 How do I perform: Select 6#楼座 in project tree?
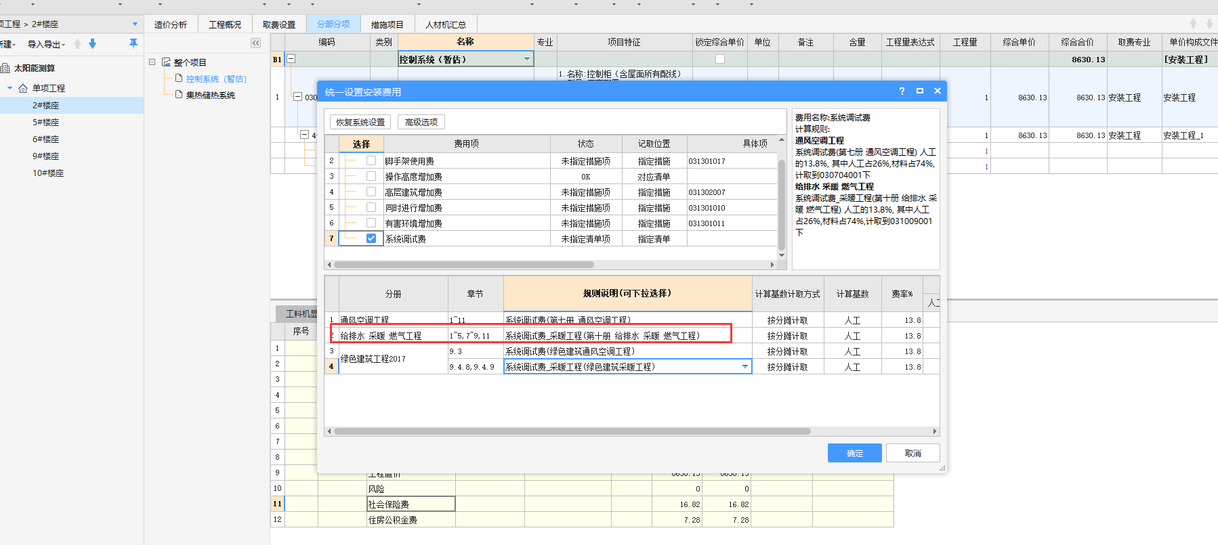(46, 139)
